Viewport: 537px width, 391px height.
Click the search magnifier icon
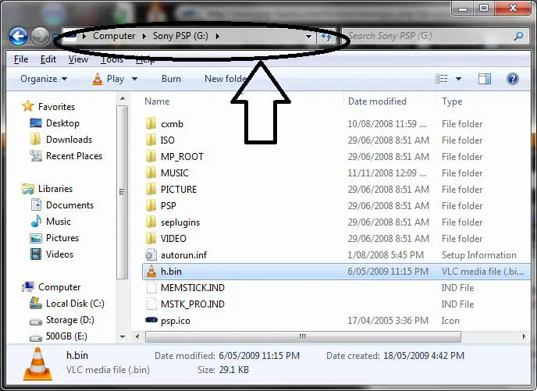tap(519, 36)
